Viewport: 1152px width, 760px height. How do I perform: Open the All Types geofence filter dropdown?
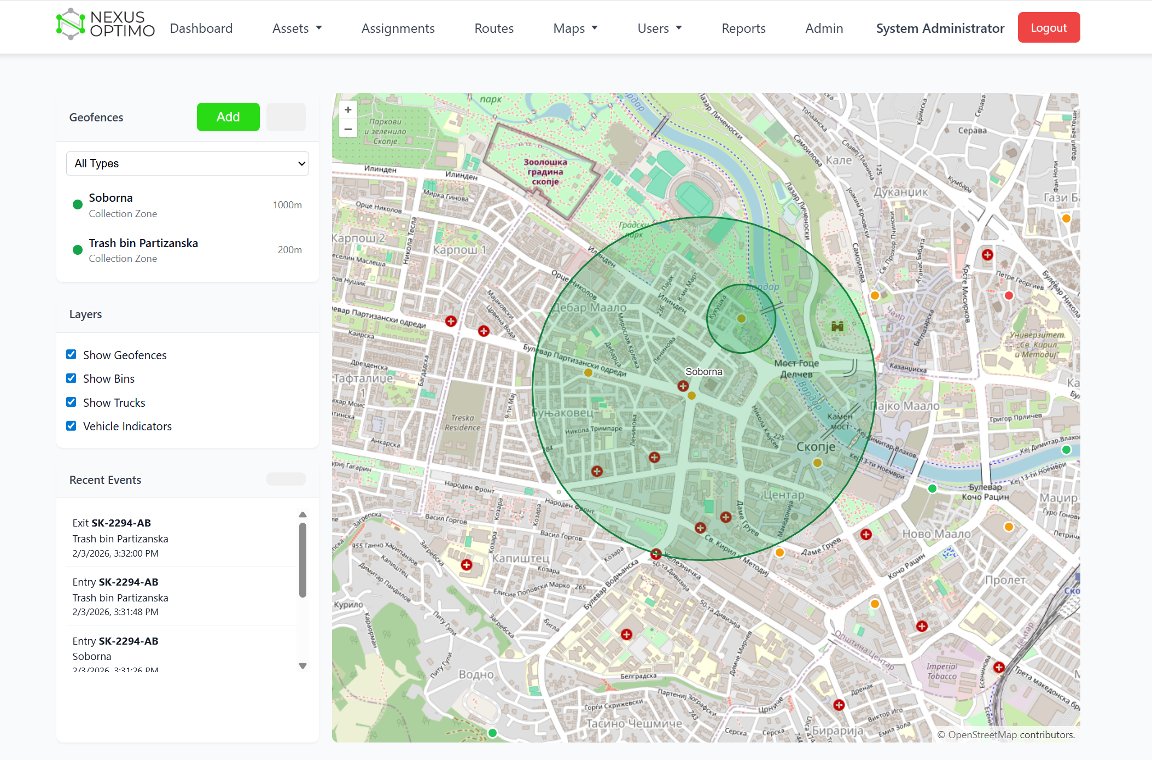coord(187,163)
